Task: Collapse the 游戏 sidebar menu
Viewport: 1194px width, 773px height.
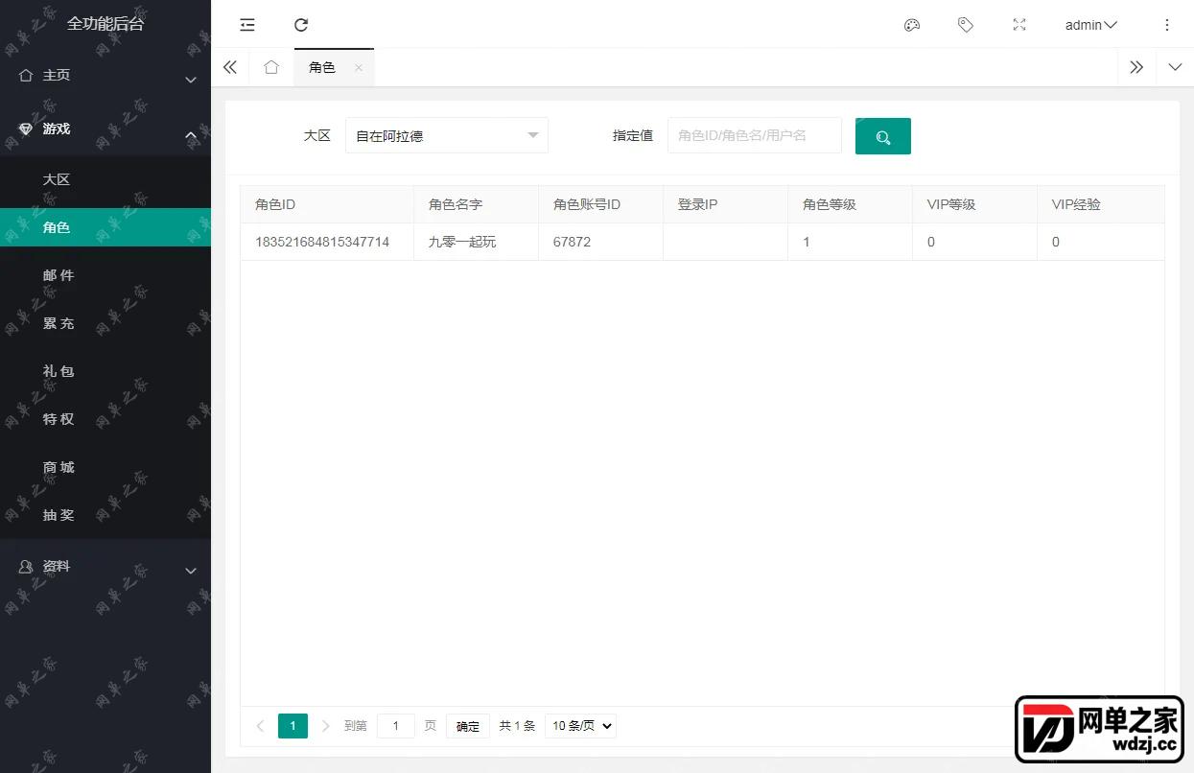Action: [105, 129]
